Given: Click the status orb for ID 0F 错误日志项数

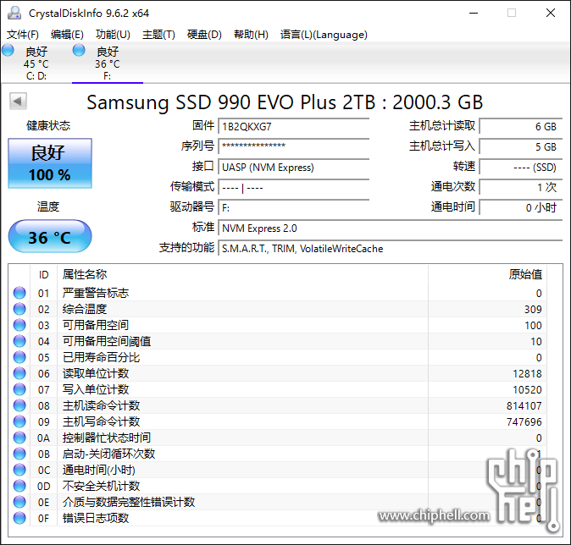Looking at the screenshot, I should coord(19,518).
